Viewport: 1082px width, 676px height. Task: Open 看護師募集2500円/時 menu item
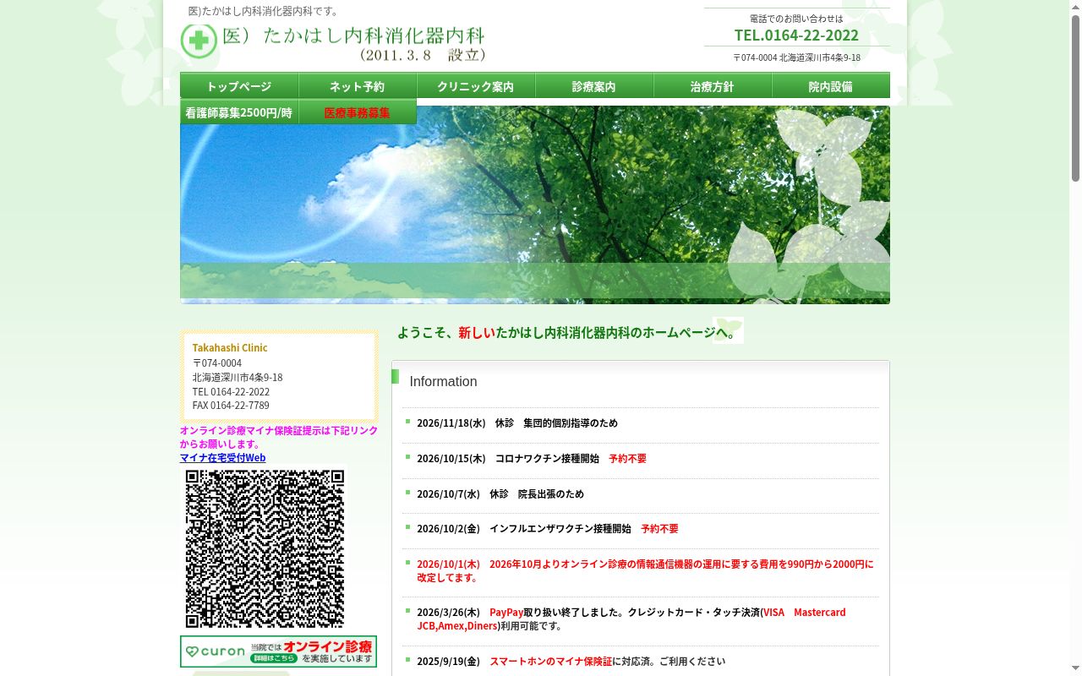[239, 112]
